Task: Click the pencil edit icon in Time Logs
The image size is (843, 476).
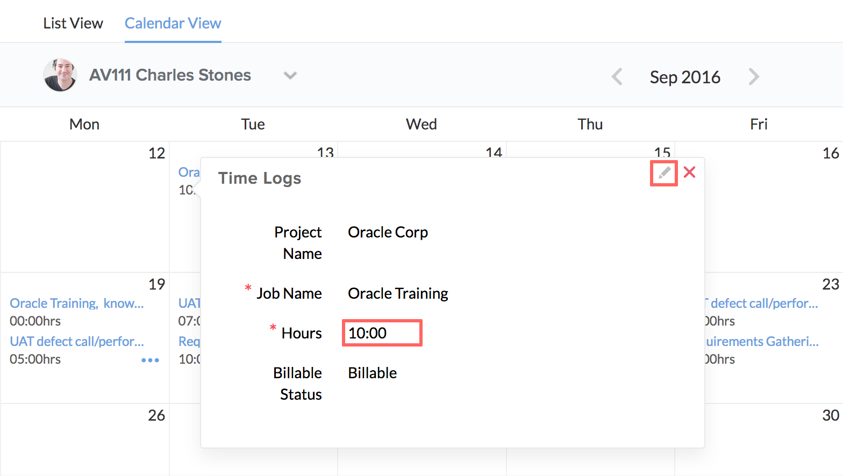Action: click(664, 173)
